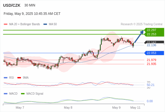The width and height of the screenshot is (165, 112).
Task: Click the blue upward trend arrow
Action: coord(139,36)
